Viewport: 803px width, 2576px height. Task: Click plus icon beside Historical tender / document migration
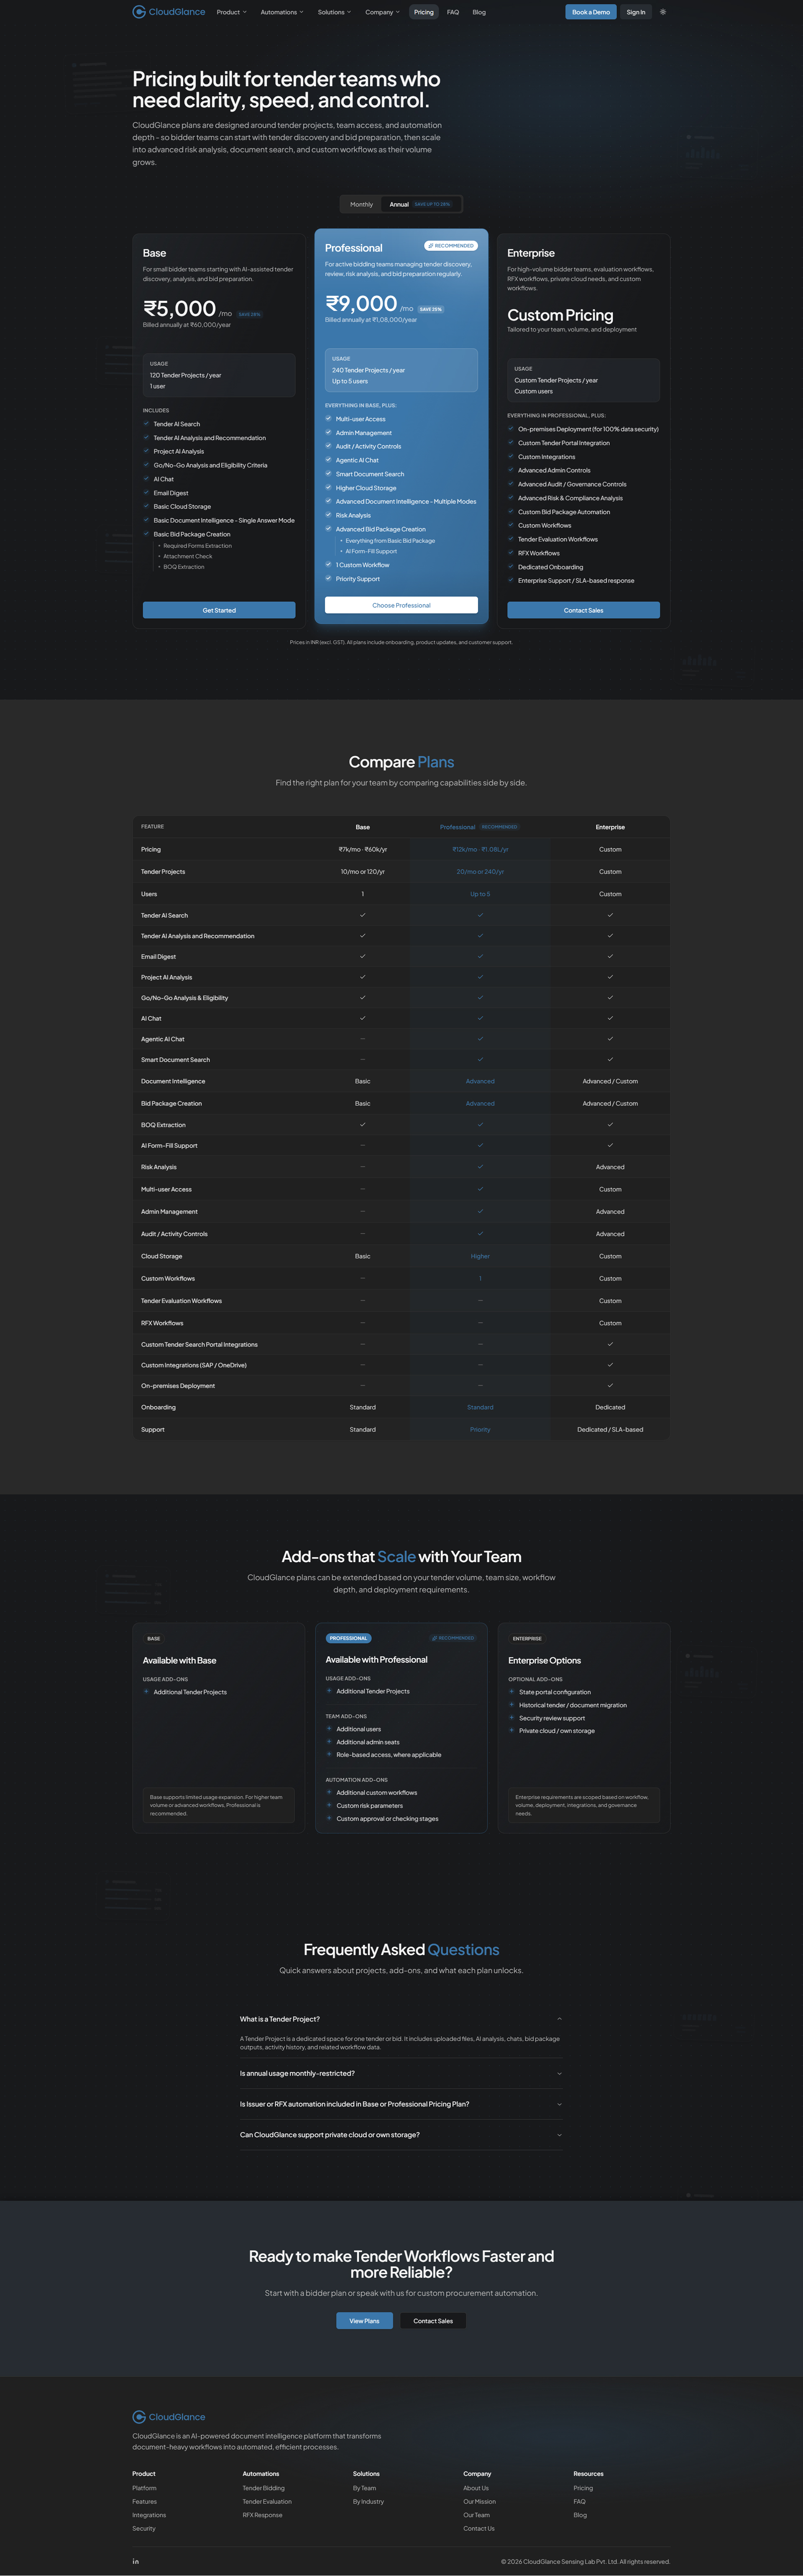click(511, 1705)
